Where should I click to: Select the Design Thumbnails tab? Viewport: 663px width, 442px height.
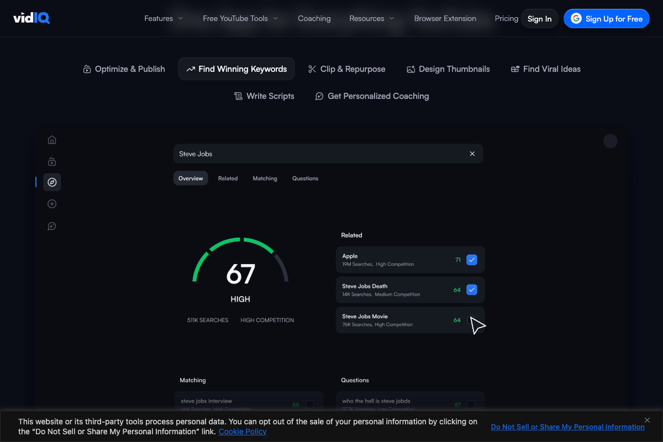(448, 69)
